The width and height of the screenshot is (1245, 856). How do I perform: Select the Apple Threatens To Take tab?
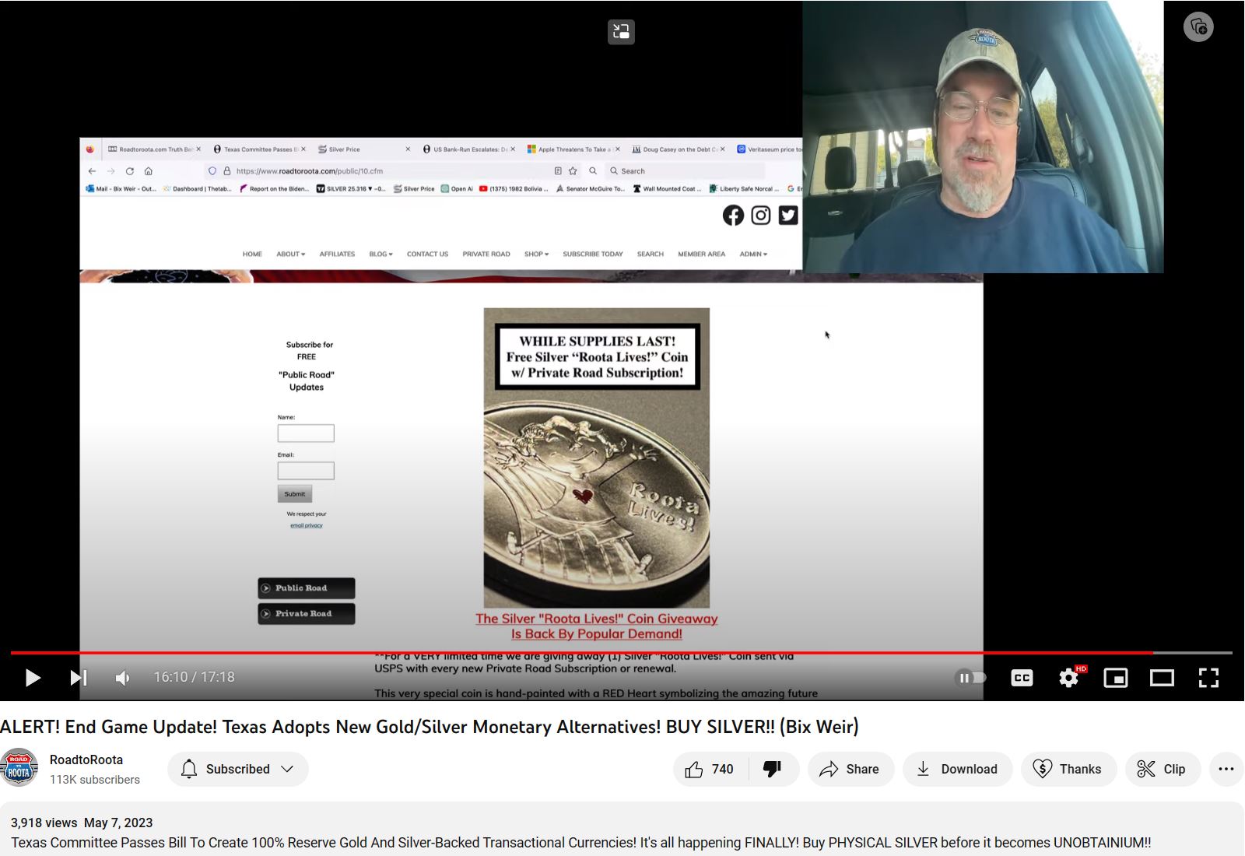[x=573, y=149]
